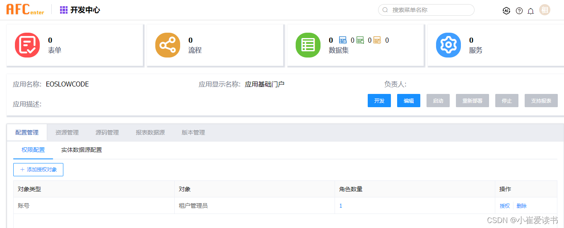564x228 pixels.
Task: Click the 启动 button
Action: pos(438,101)
